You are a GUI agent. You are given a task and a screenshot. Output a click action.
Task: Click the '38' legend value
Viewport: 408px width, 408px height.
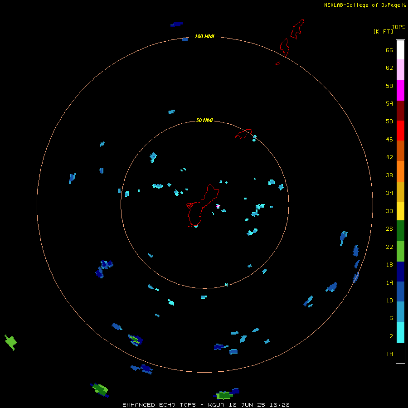(389, 175)
